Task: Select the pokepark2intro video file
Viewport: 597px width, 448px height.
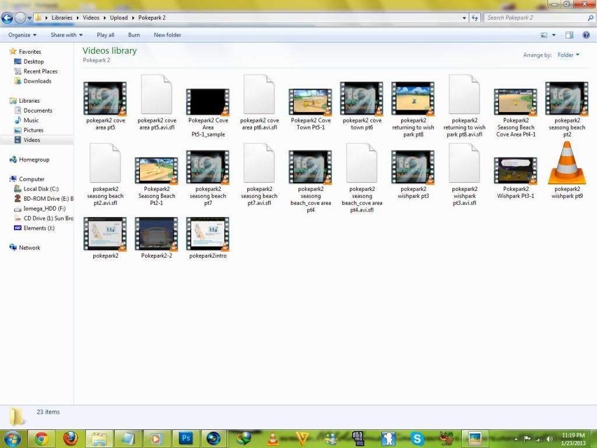Action: pyautogui.click(x=208, y=238)
